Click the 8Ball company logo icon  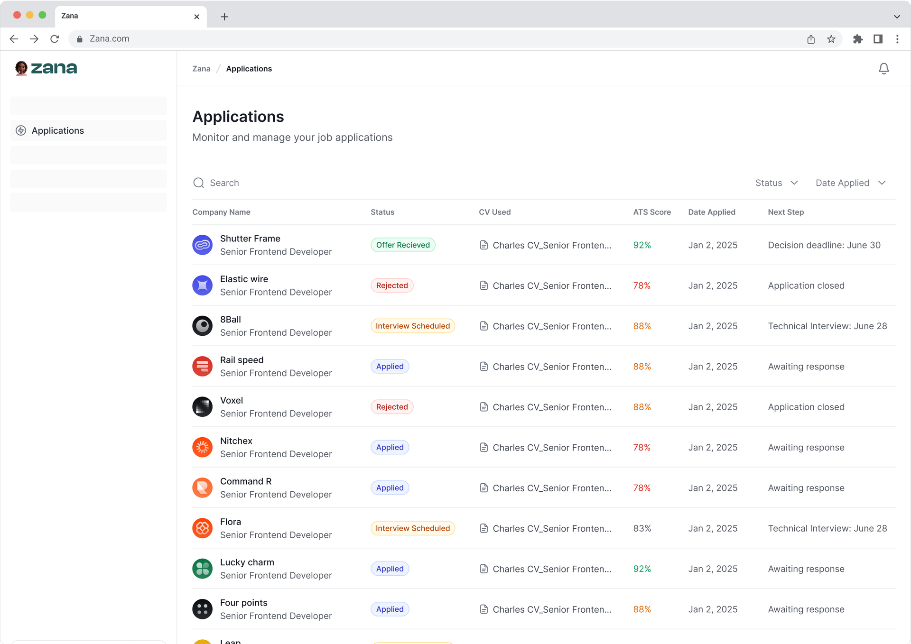click(x=203, y=326)
